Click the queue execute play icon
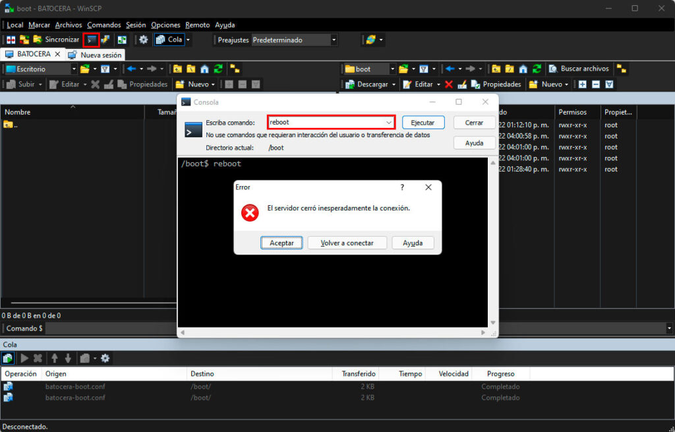675x432 pixels. pos(24,358)
